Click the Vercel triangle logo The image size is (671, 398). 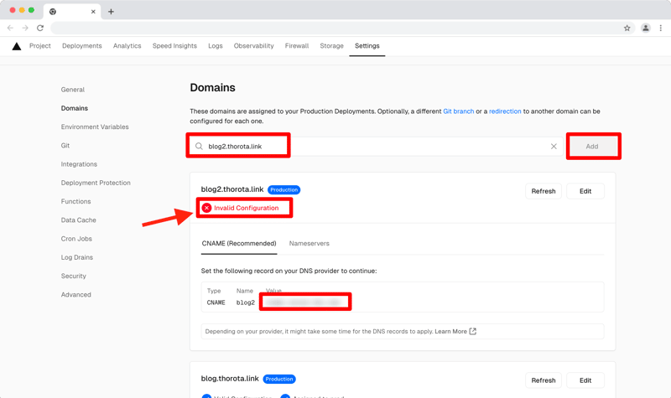point(17,46)
